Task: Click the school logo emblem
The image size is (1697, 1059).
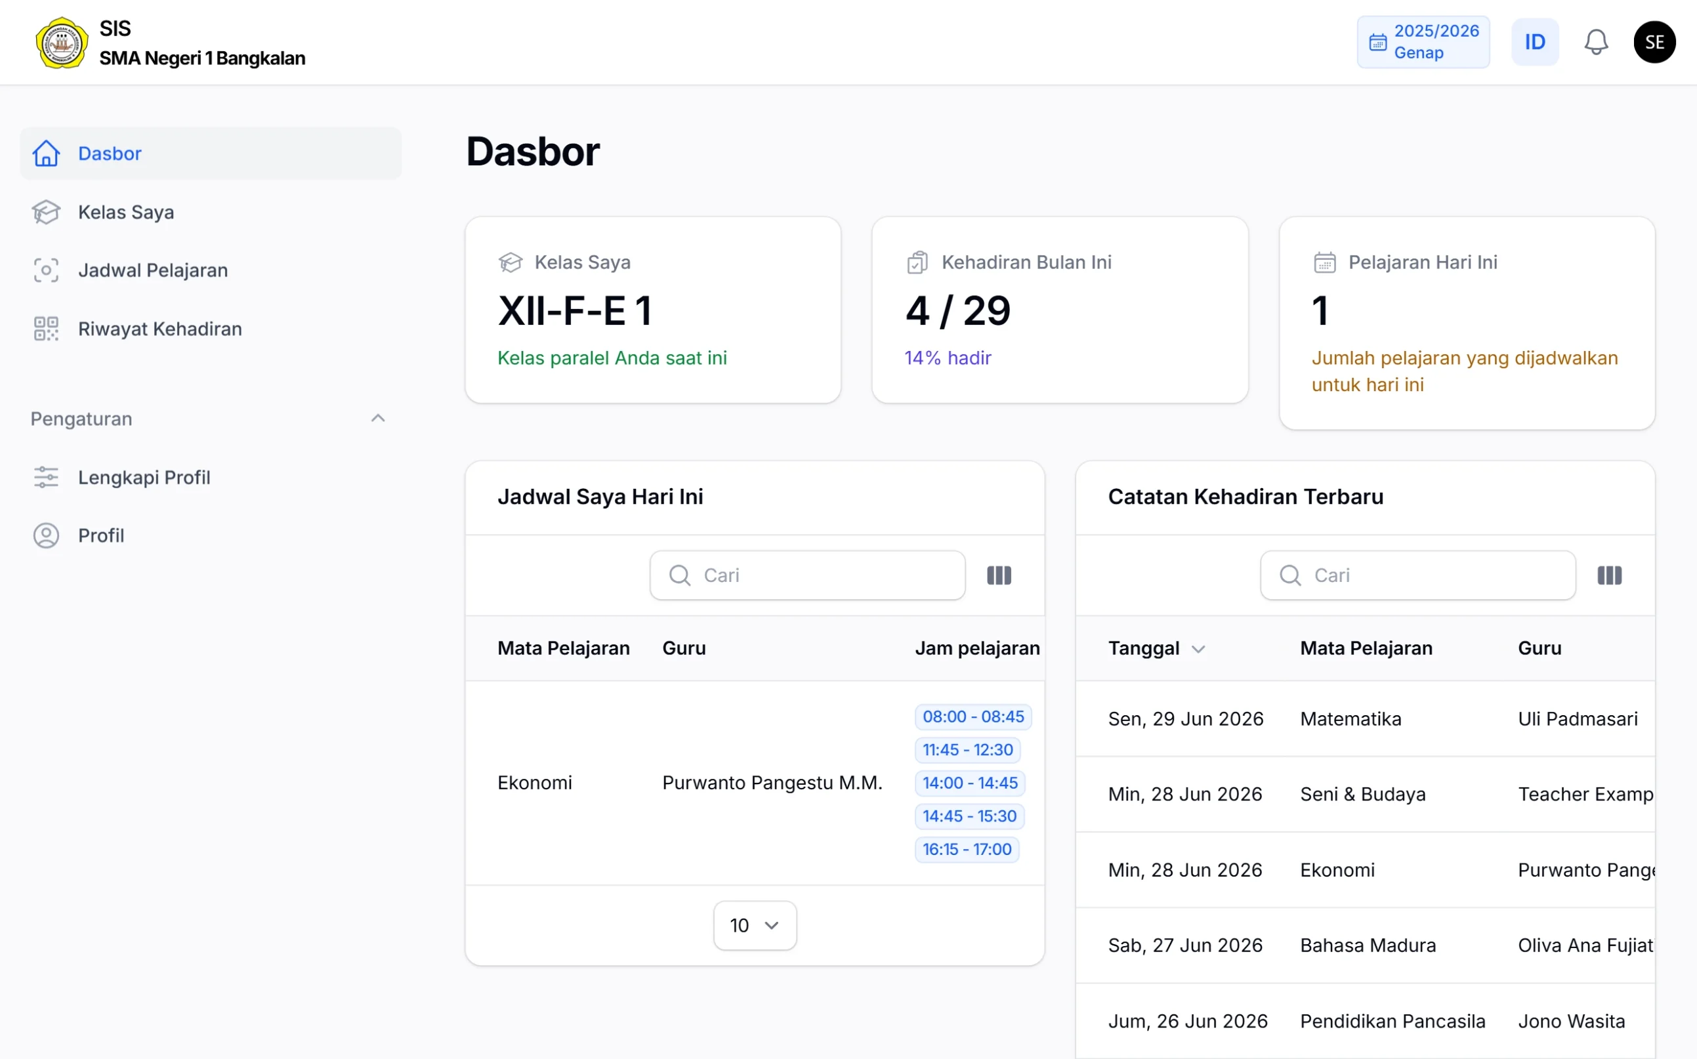Action: pyautogui.click(x=62, y=43)
